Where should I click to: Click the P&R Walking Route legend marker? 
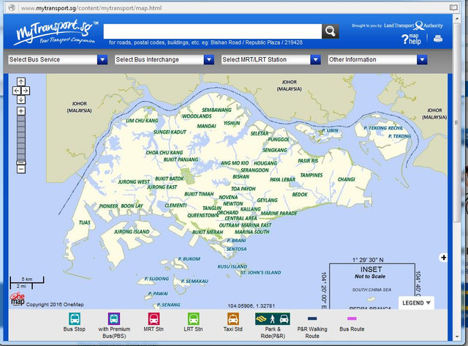pyautogui.click(x=312, y=318)
